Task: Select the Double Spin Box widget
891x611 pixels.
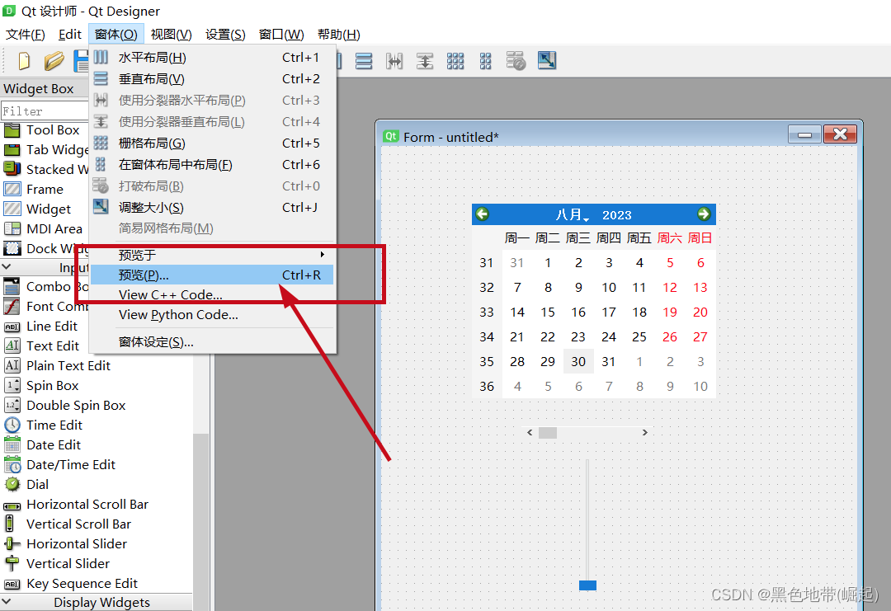Action: [x=76, y=406]
